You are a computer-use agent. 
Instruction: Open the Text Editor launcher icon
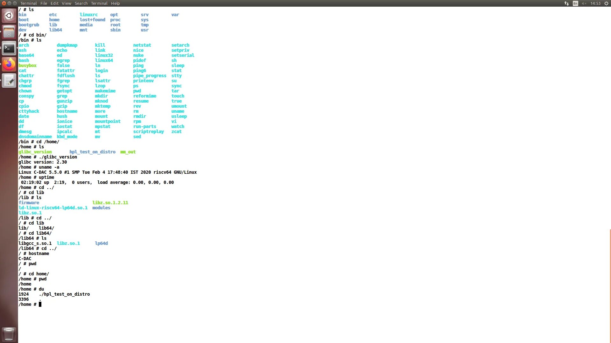tap(9, 81)
